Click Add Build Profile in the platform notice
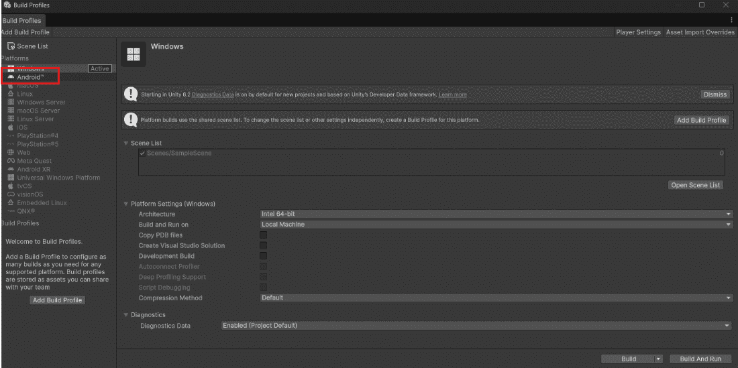This screenshot has height=368, width=738. [x=701, y=120]
